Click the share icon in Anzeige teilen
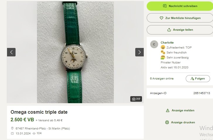This screenshot has height=140, width=213. 169,30
